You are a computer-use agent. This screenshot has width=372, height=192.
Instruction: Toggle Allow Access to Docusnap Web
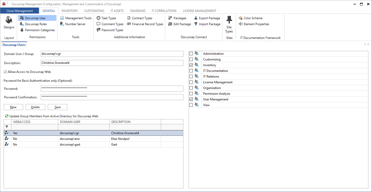(5, 72)
